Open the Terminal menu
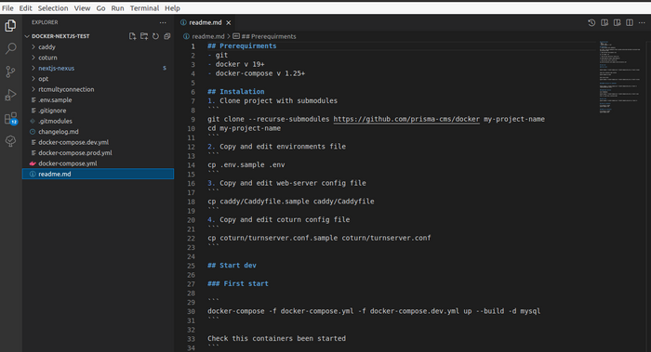651x352 pixels. (x=144, y=7)
